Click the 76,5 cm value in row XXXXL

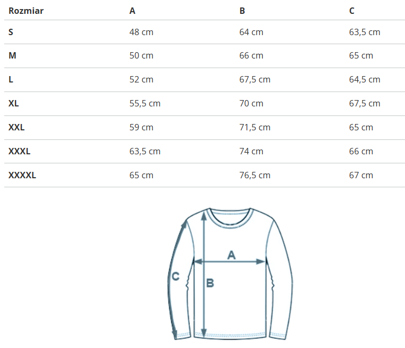point(255,175)
